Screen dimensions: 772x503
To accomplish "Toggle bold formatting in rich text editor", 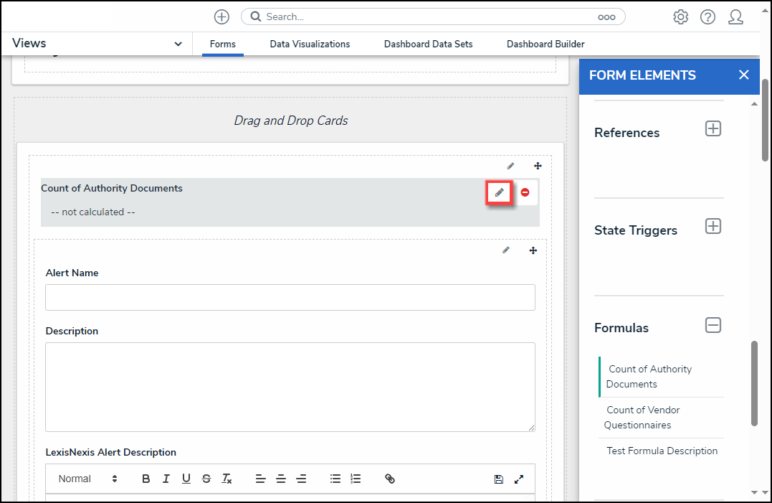I will coord(146,479).
